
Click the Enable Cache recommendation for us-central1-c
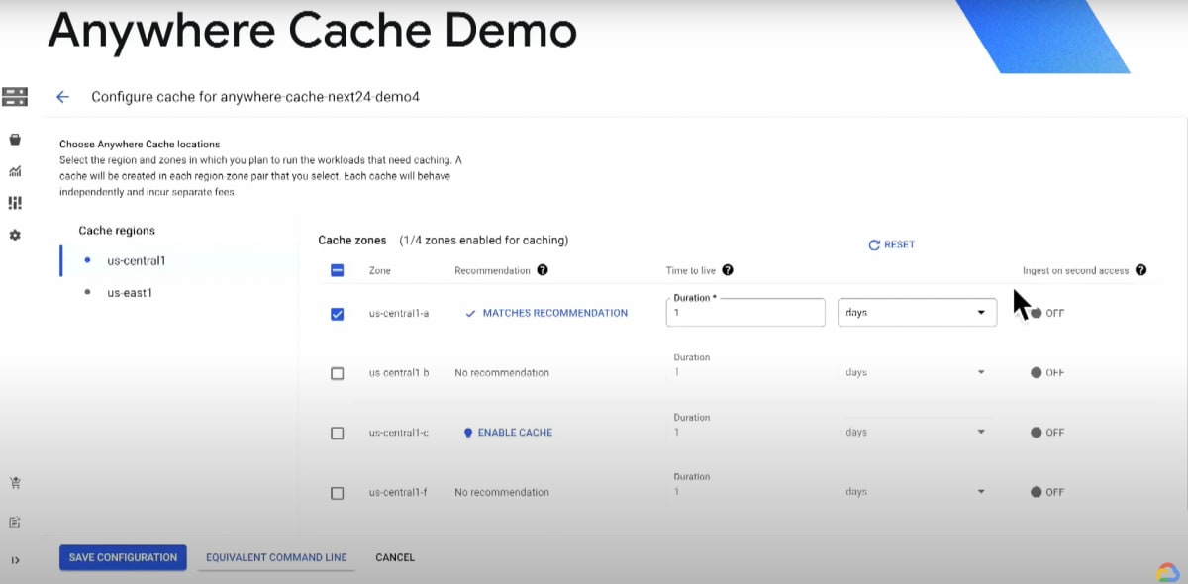point(508,433)
